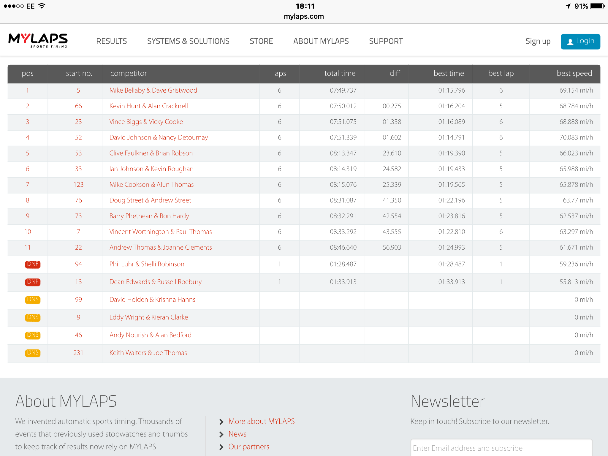Tap the Wi-Fi status icon

pyautogui.click(x=42, y=6)
